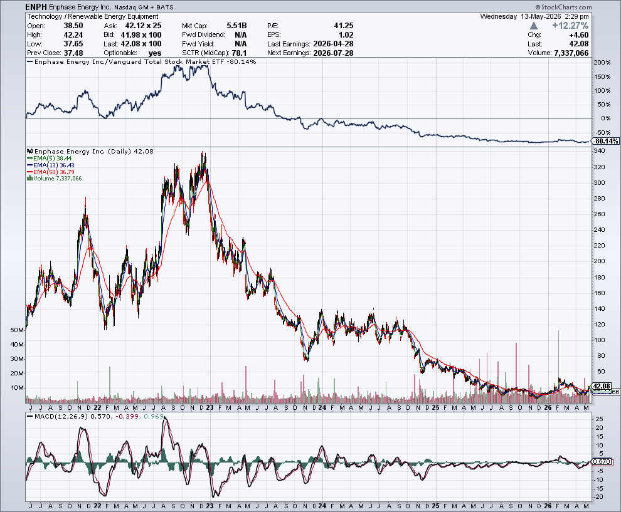
Task: Click the candlestick icon beside Enphase Energy Inc. (Daily)
Action: tap(30, 151)
